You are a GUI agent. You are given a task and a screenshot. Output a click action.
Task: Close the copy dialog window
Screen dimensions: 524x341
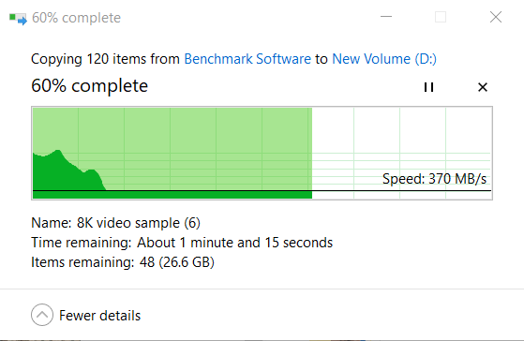click(496, 17)
